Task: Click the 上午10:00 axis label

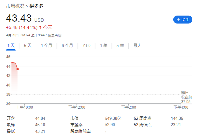Action: click(x=24, y=107)
